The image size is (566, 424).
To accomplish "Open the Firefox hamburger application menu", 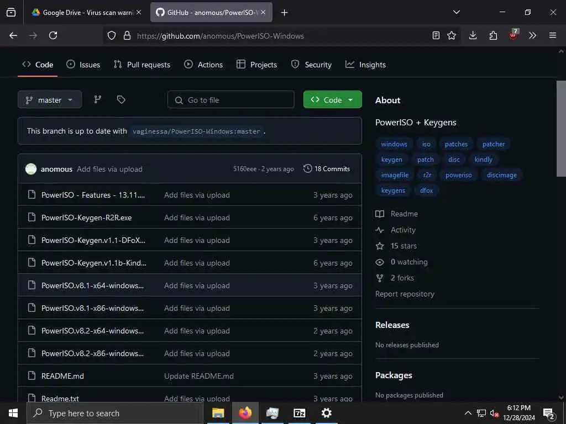I will pos(553,35).
